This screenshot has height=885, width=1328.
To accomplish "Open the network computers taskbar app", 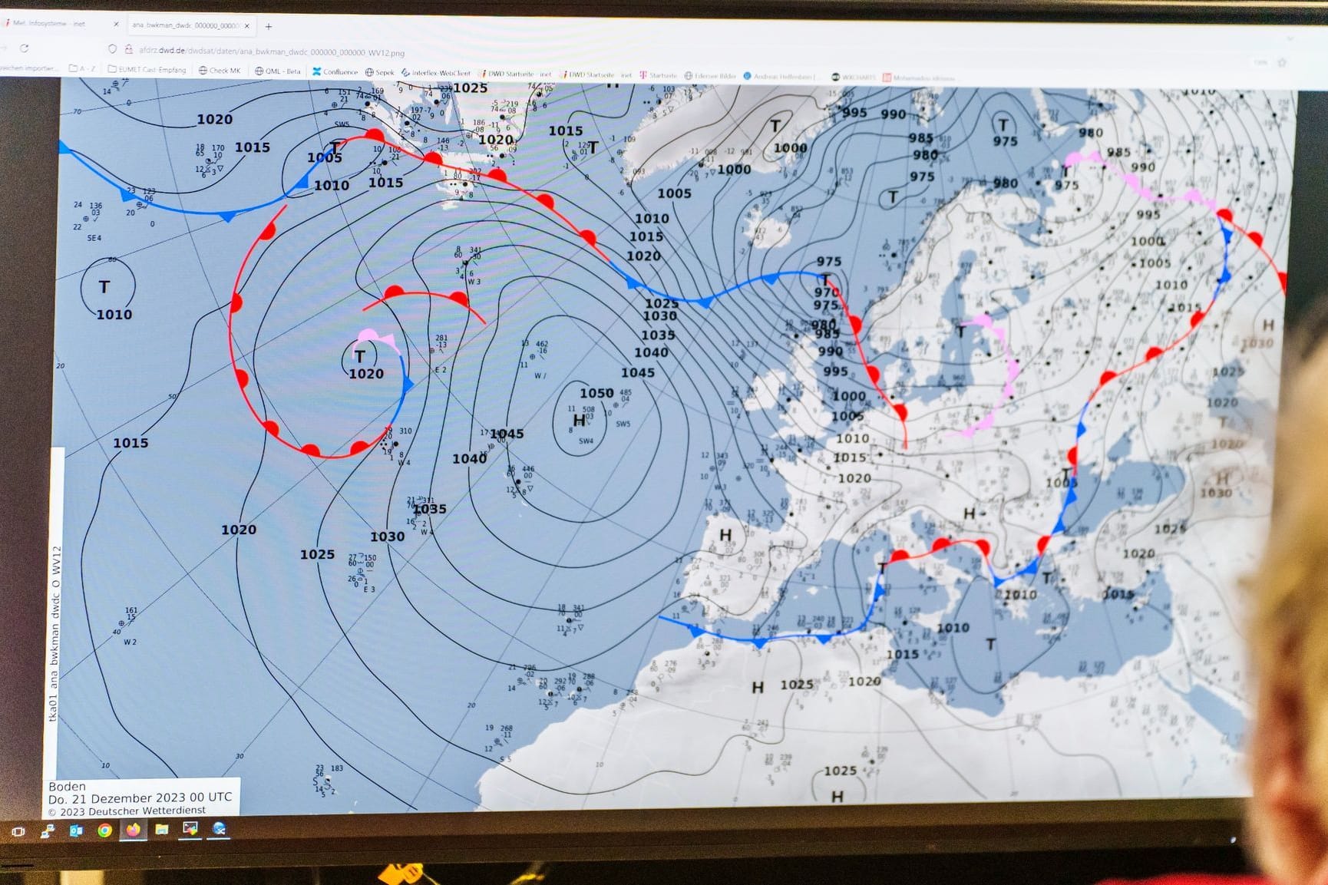I will tap(48, 831).
